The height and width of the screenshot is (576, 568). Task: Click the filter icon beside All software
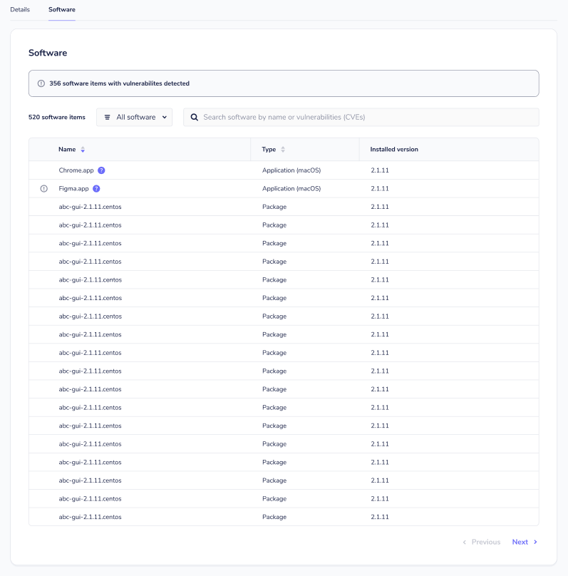coord(108,117)
